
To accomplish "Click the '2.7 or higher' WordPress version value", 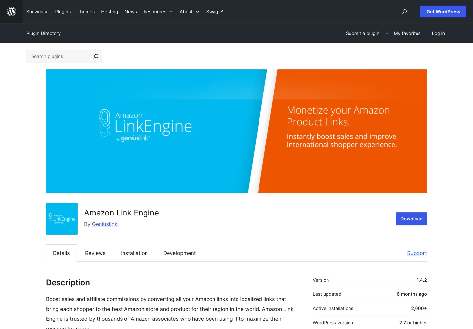I will click(x=413, y=323).
